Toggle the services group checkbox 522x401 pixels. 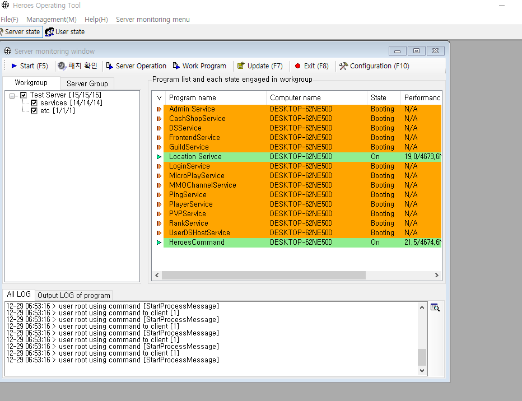pyautogui.click(x=34, y=103)
